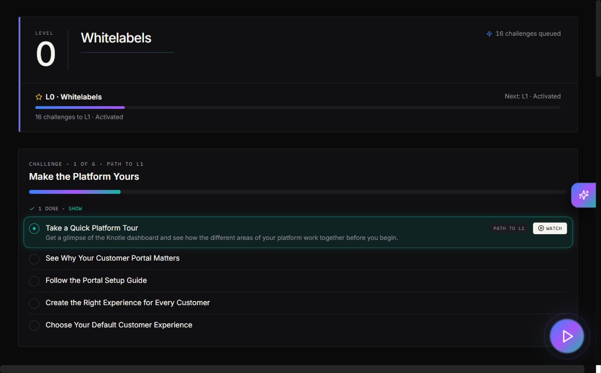Screen dimensions: 601x373
Task: Tick the Create the Right Experience circle
Action: point(34,303)
